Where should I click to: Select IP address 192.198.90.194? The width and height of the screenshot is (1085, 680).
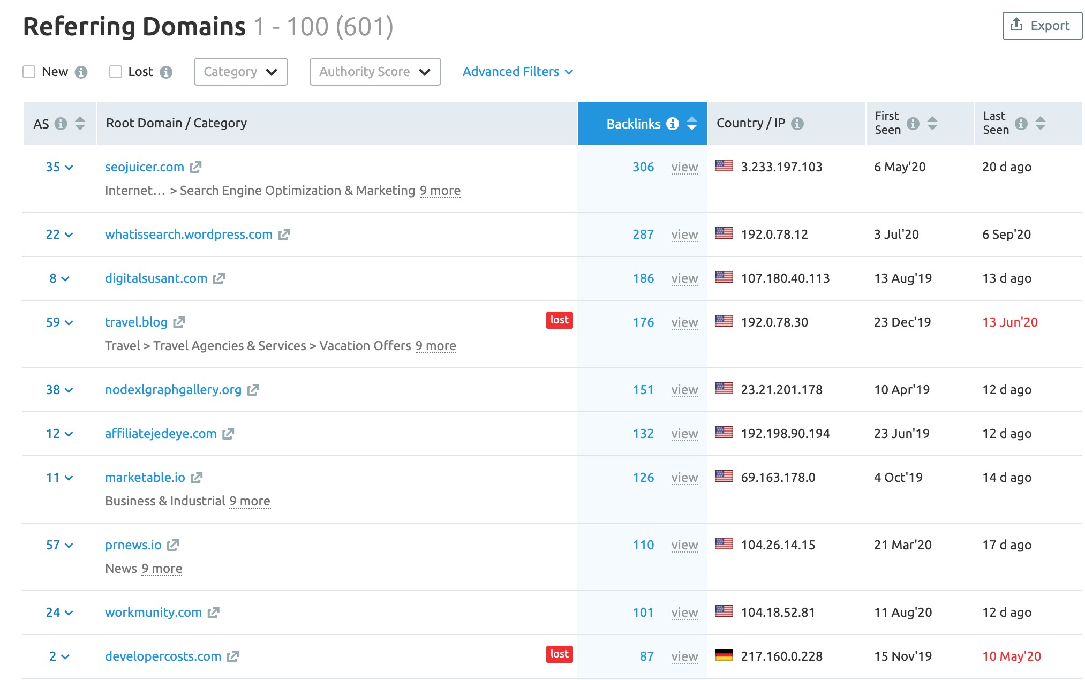point(785,434)
